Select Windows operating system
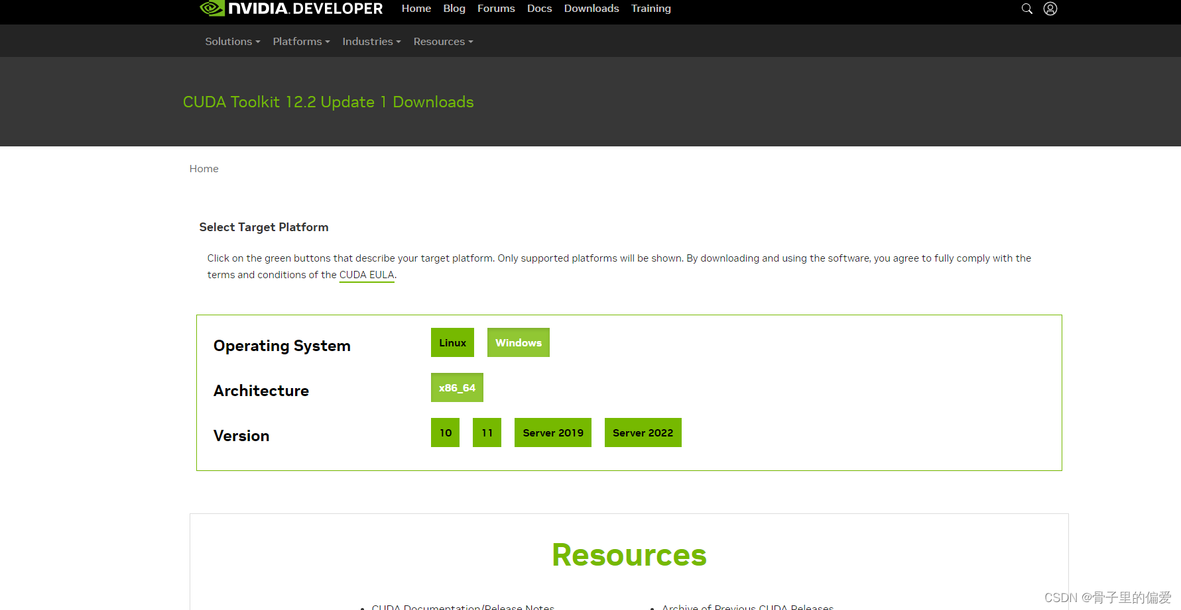Screen dimensions: 1181x610 point(519,342)
